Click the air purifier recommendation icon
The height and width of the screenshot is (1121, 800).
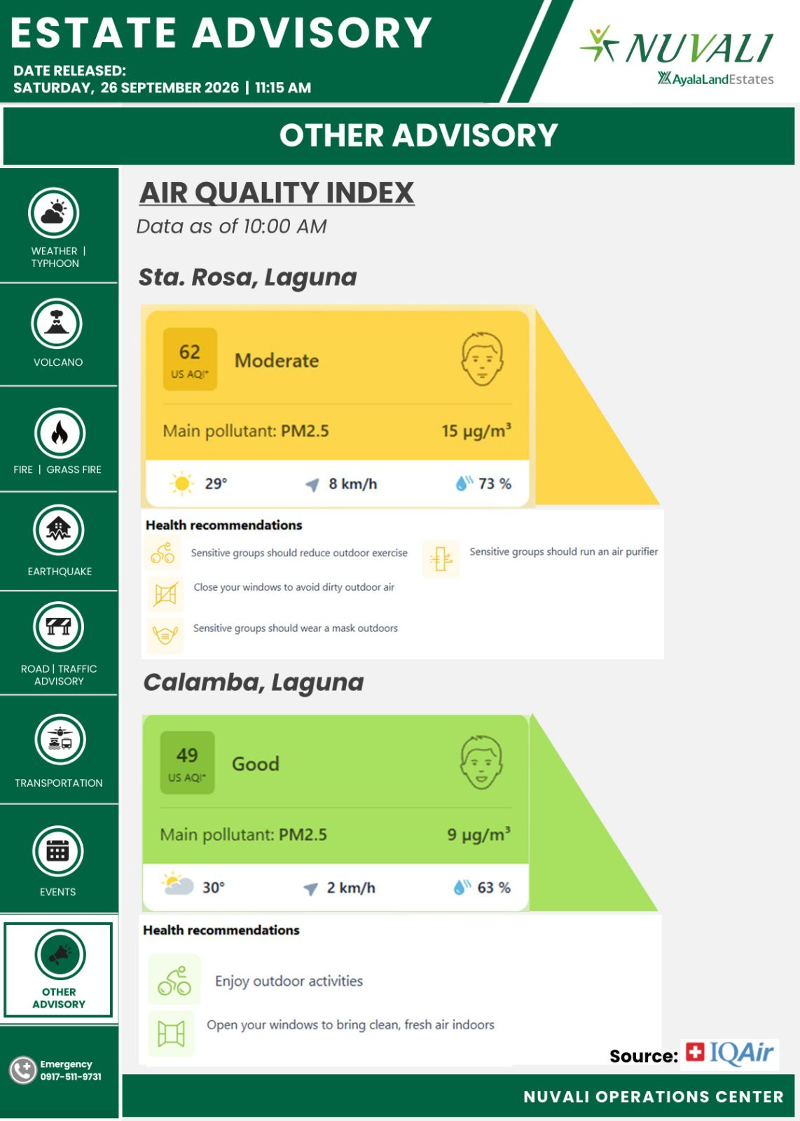point(441,559)
